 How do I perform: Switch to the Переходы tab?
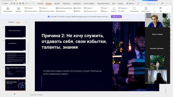(66, 4)
